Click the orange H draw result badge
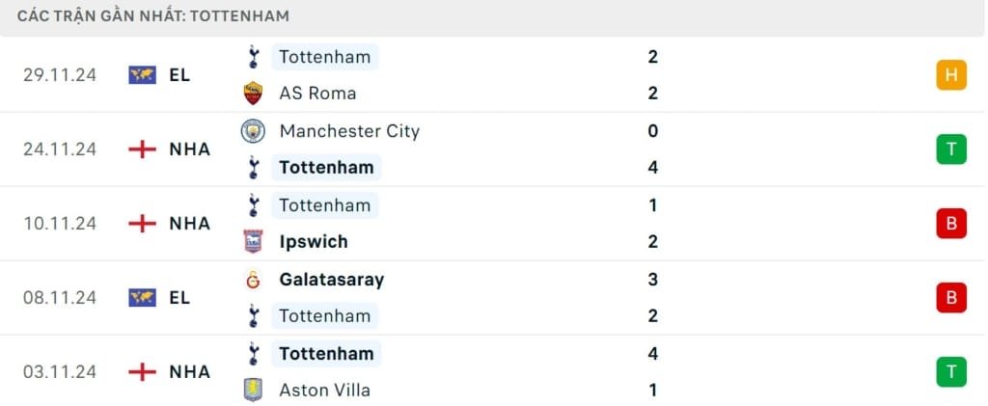Screen dimensions: 988x406 point(950,75)
